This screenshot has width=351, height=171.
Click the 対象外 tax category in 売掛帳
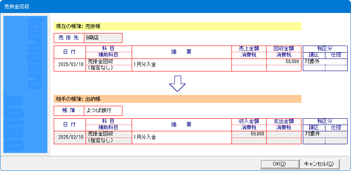click(313, 61)
